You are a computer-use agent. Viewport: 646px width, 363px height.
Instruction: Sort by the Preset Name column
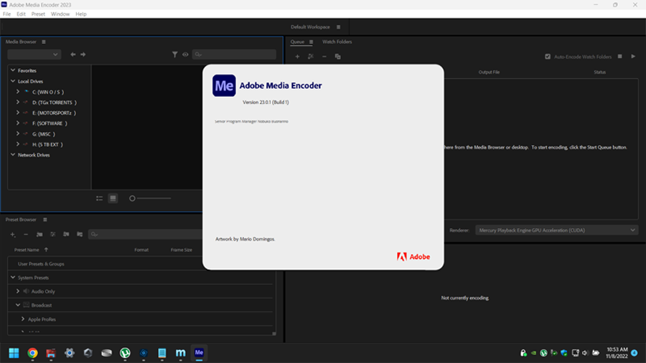click(27, 250)
